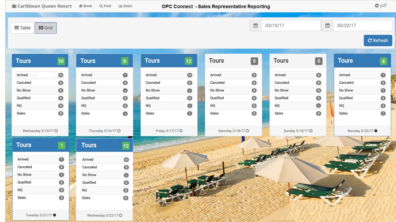Image resolution: width=396 pixels, height=222 pixels.
Task: Toggle the filled circle next to Tuesday 3/21/17
Action: pos(54,215)
